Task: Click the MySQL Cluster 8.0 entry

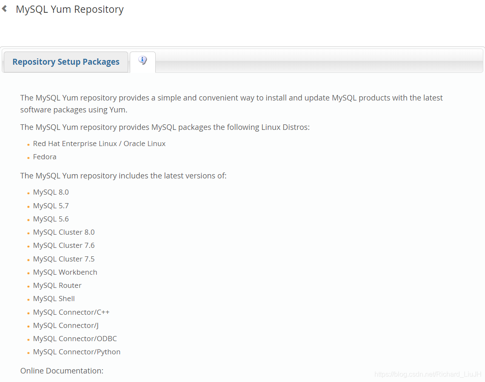Action: [64, 232]
